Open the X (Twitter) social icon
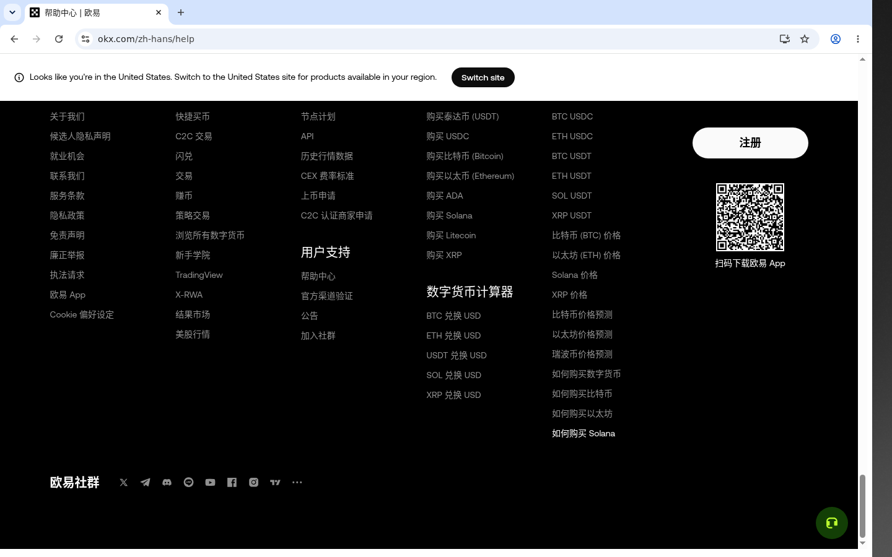 click(124, 483)
